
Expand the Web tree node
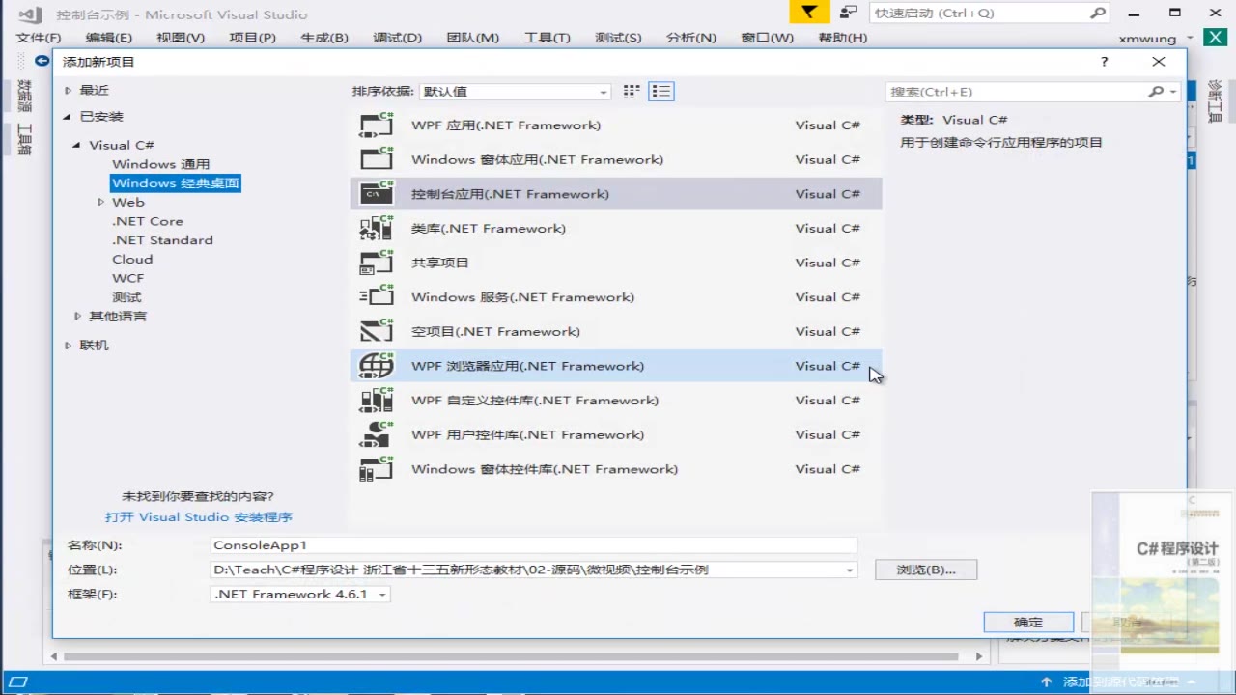[101, 202]
